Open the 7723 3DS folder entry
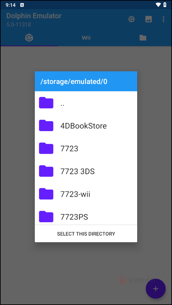The width and height of the screenshot is (172, 305). pyautogui.click(x=86, y=171)
